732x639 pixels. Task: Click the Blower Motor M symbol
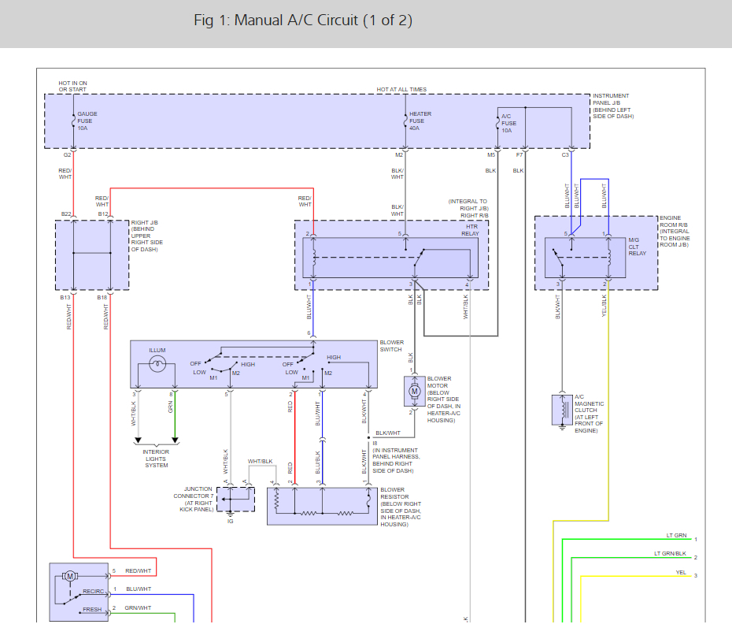tap(414, 389)
